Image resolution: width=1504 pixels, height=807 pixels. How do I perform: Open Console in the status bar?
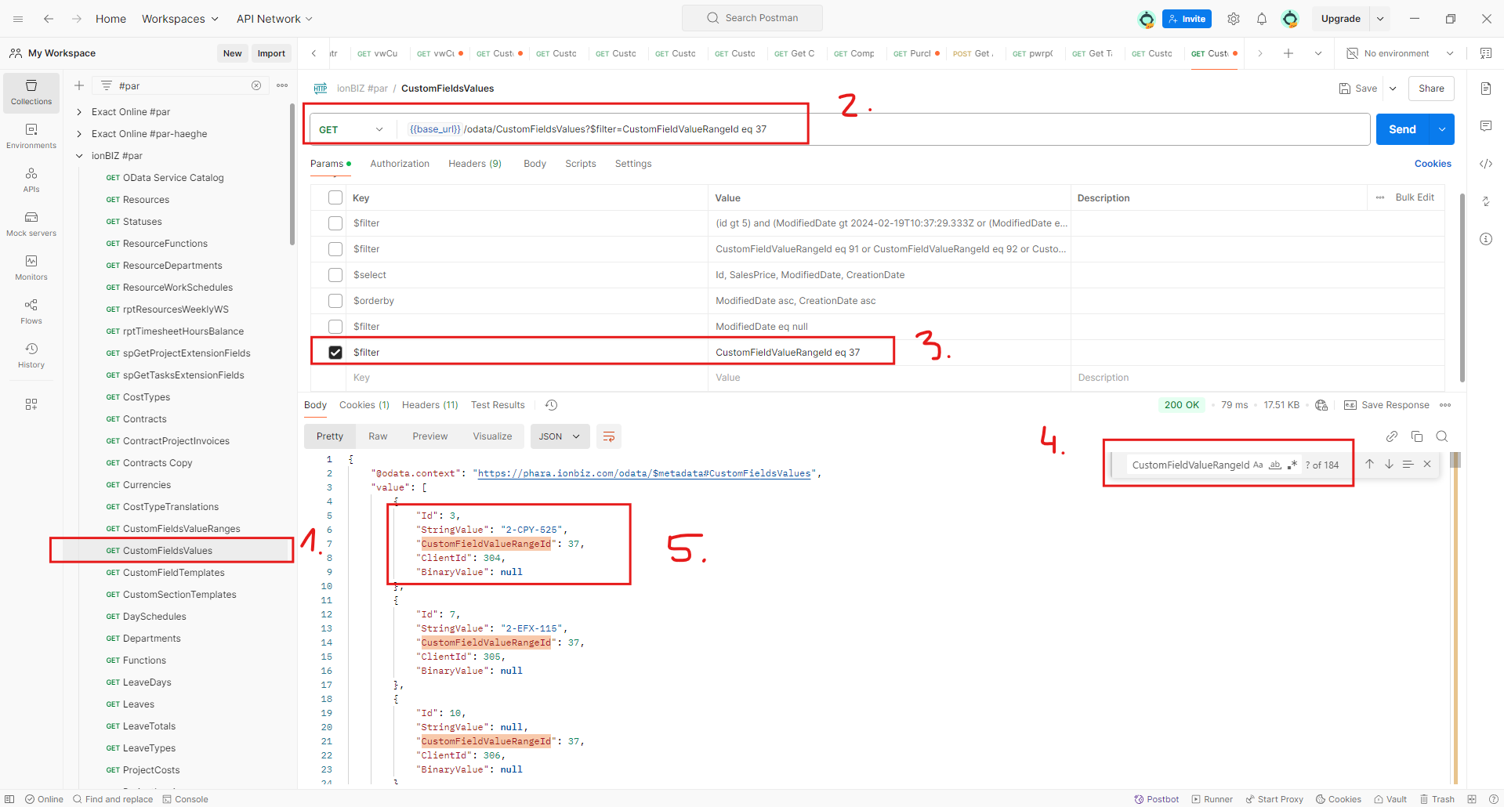coord(185,799)
